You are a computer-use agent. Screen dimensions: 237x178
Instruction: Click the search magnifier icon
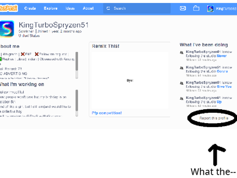click(108, 8)
